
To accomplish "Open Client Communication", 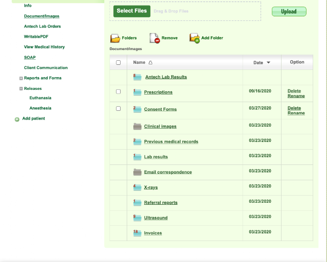I will pos(46,68).
